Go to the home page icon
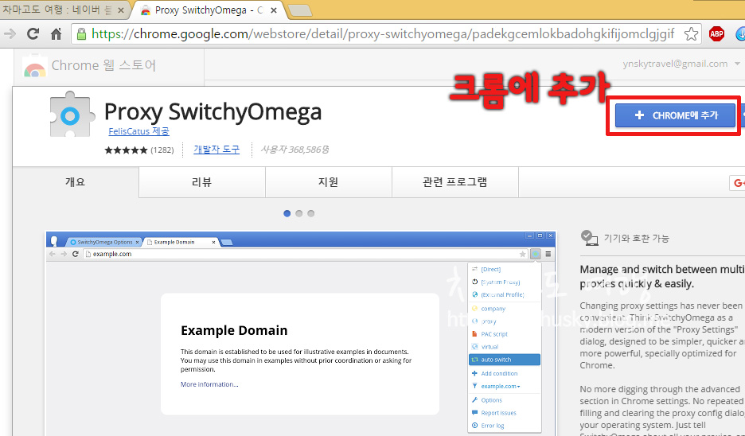The width and height of the screenshot is (745, 436). tap(56, 33)
